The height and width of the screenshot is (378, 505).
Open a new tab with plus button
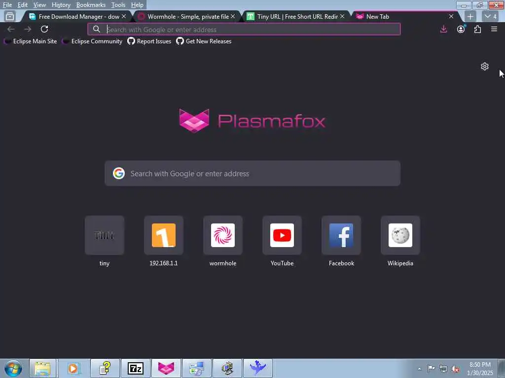click(x=470, y=16)
